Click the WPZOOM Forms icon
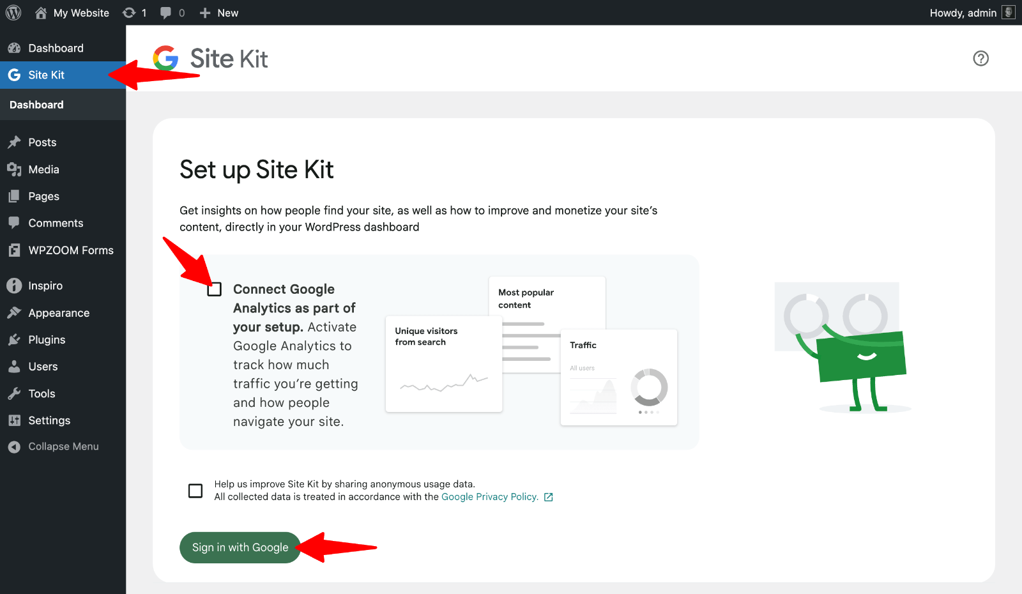 point(14,250)
